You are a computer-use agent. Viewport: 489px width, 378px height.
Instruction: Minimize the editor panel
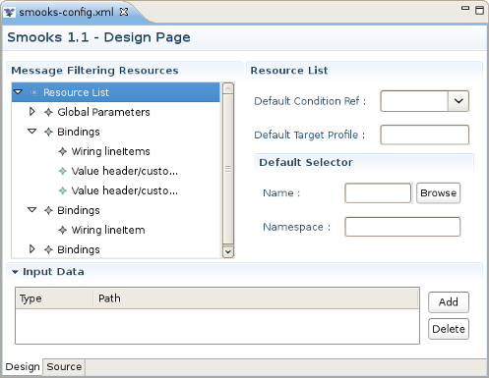click(465, 8)
